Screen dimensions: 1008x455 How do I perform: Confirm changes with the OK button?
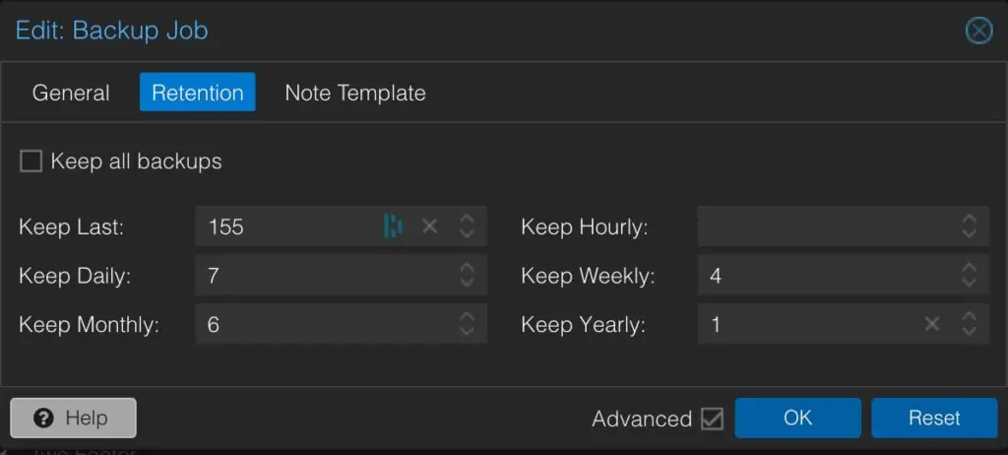797,418
